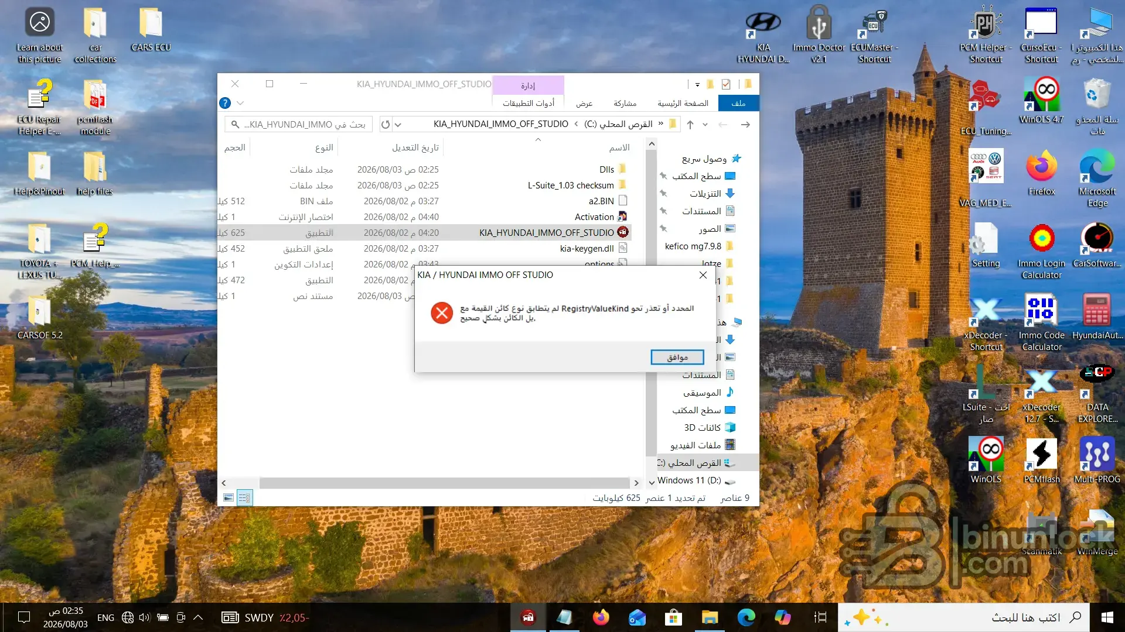Select L-Suite_1.03 checksum folder
Viewport: 1125px width, 632px height.
tap(424, 185)
